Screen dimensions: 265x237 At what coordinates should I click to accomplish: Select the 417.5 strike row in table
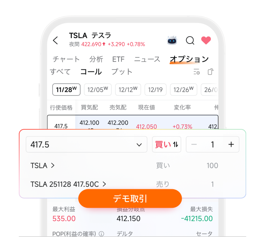(132, 122)
